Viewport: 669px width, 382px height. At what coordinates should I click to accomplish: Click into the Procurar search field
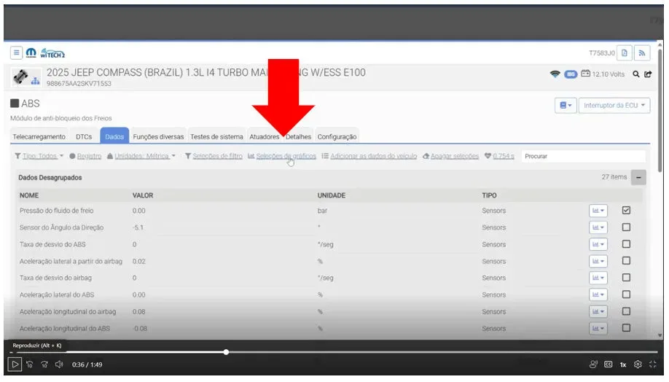pos(583,156)
